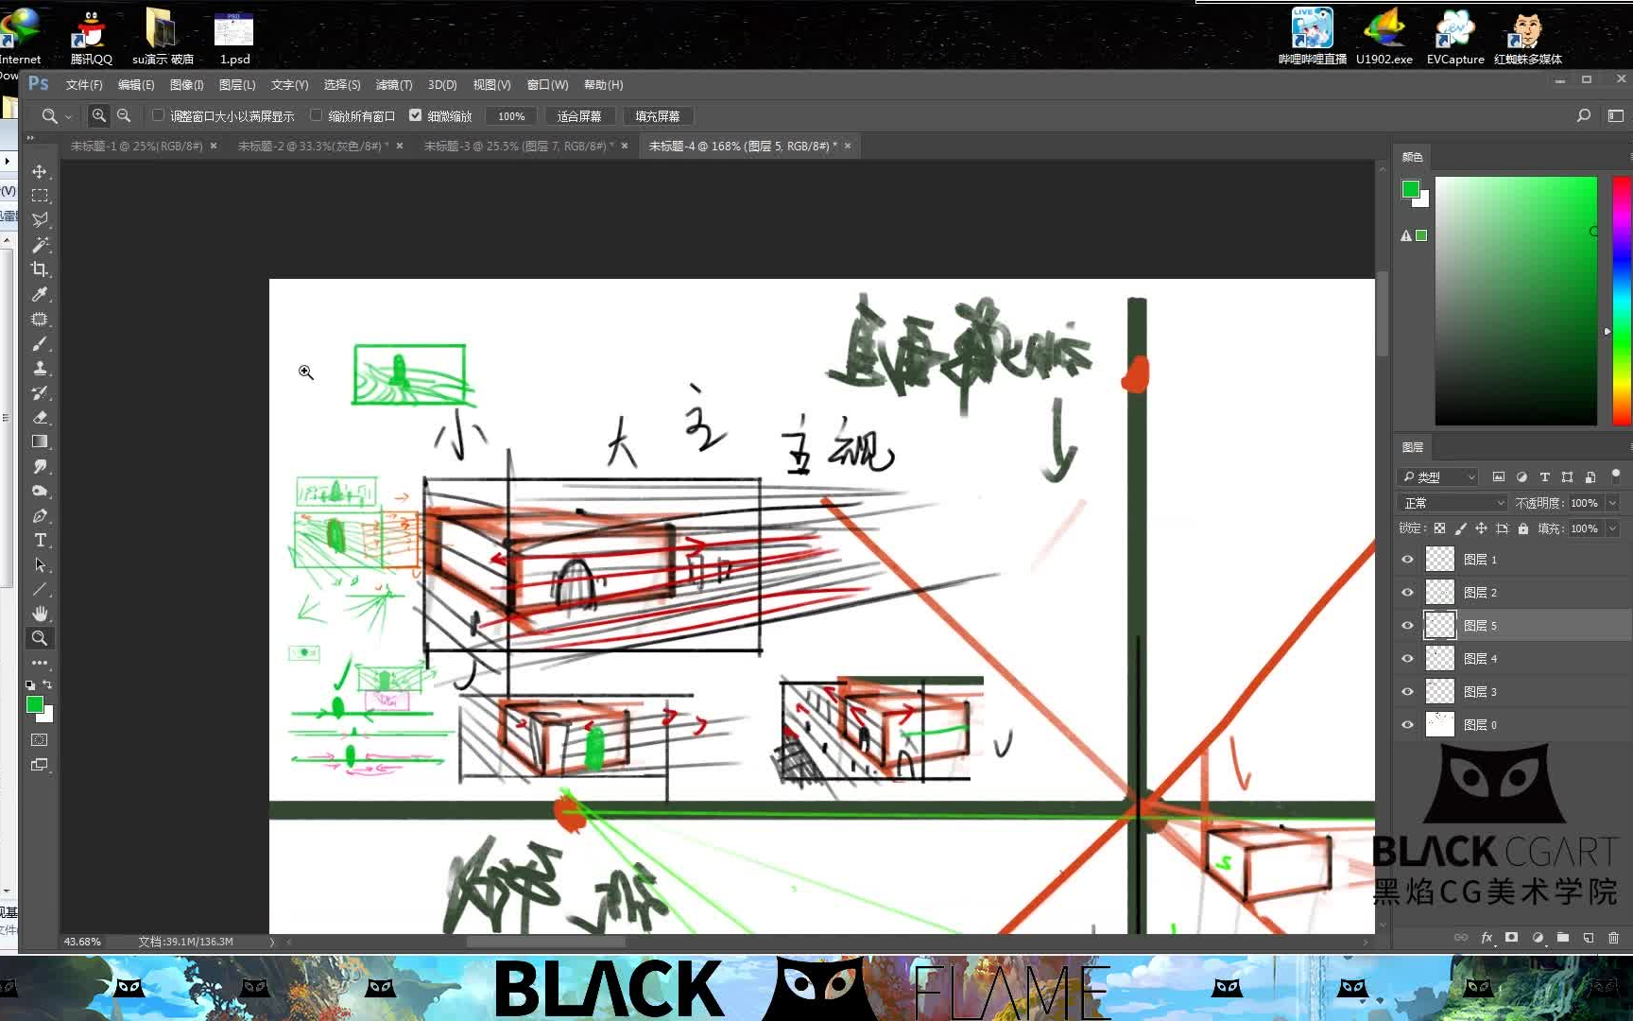The width and height of the screenshot is (1633, 1021).
Task: Select the Hand tool
Action: tap(40, 614)
